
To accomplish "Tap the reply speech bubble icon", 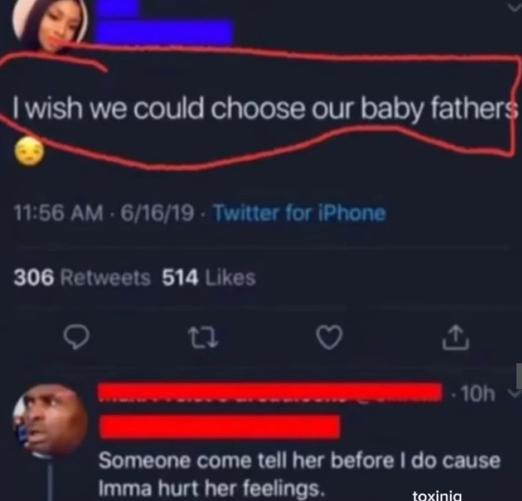I will (x=76, y=337).
